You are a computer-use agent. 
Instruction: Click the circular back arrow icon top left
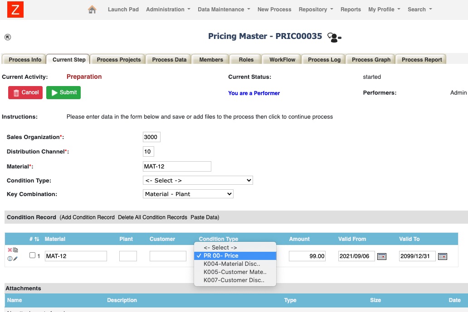[8, 37]
